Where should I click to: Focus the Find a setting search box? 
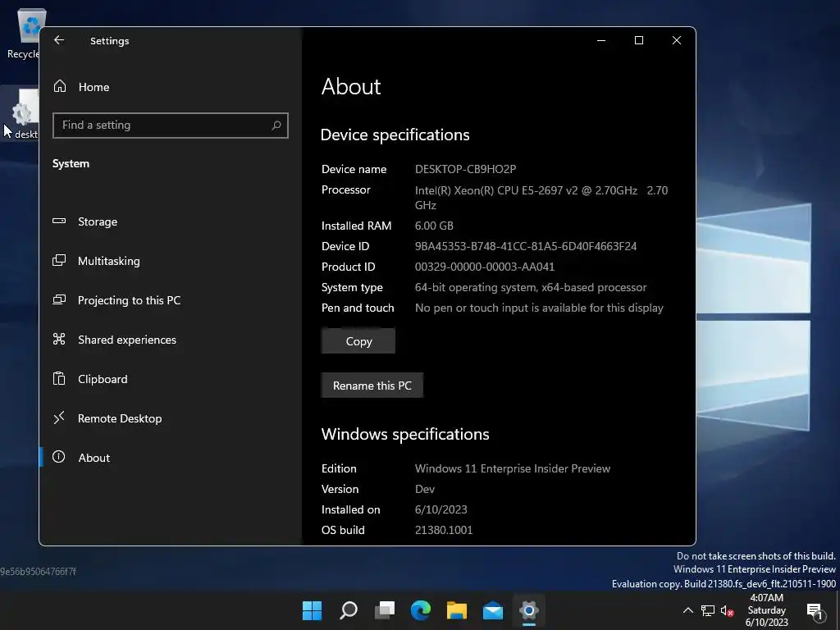click(171, 126)
